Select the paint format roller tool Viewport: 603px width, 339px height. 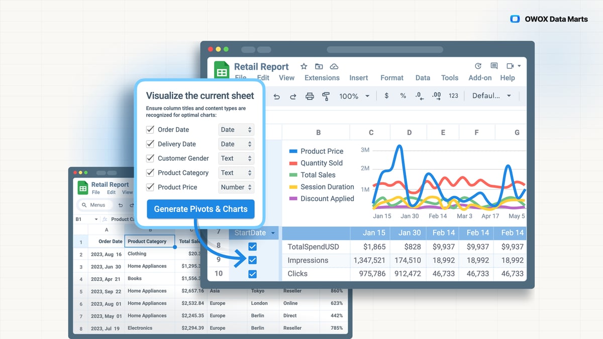pos(326,96)
